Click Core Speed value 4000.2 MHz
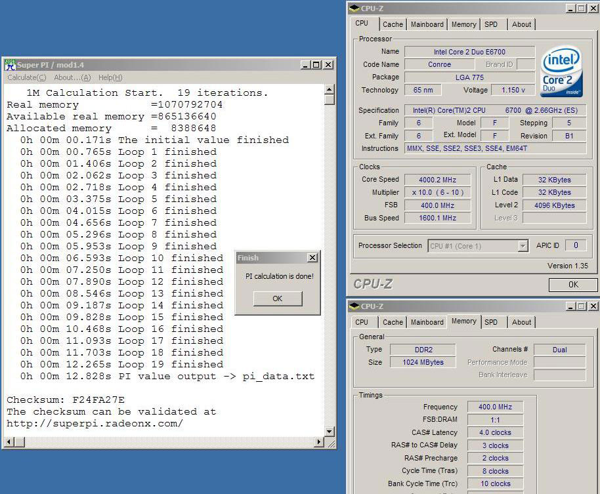600x494 pixels. 438,180
